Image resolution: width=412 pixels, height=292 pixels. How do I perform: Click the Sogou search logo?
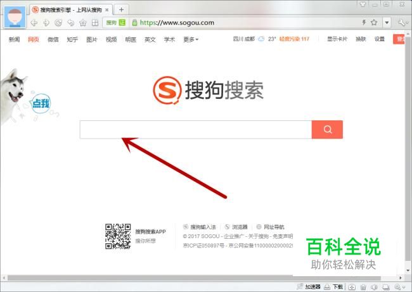209,90
